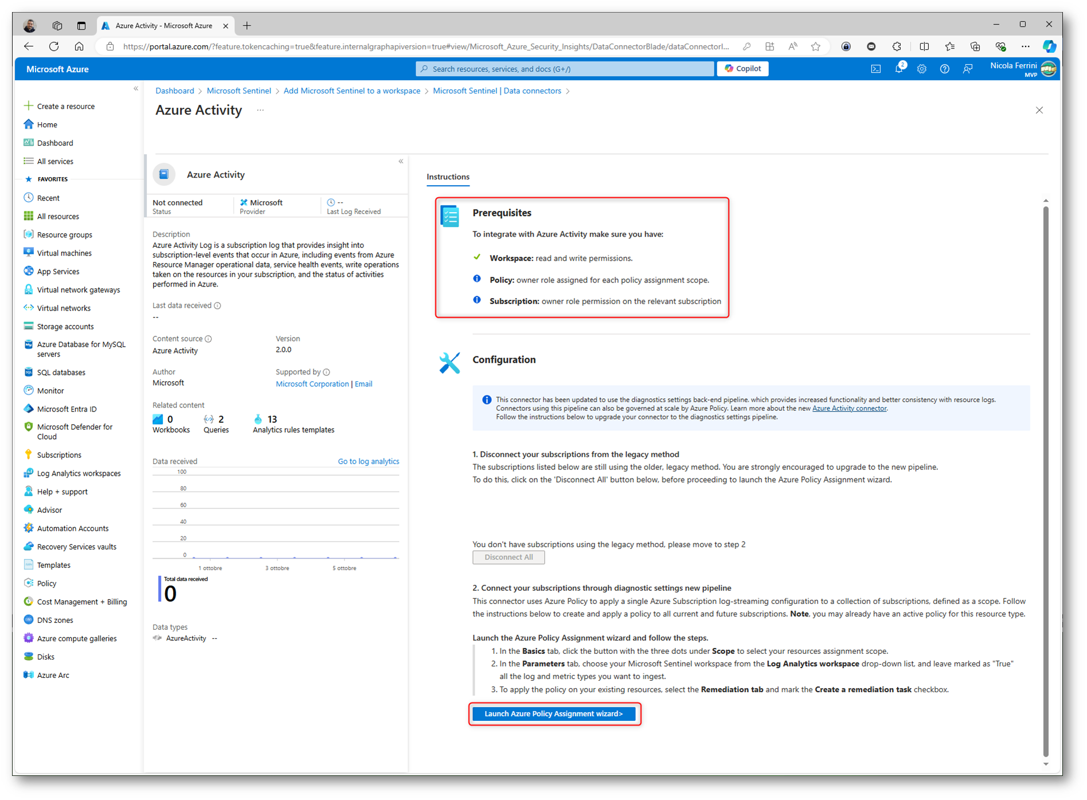
Task: Click info icon beside Content source
Action: point(208,339)
